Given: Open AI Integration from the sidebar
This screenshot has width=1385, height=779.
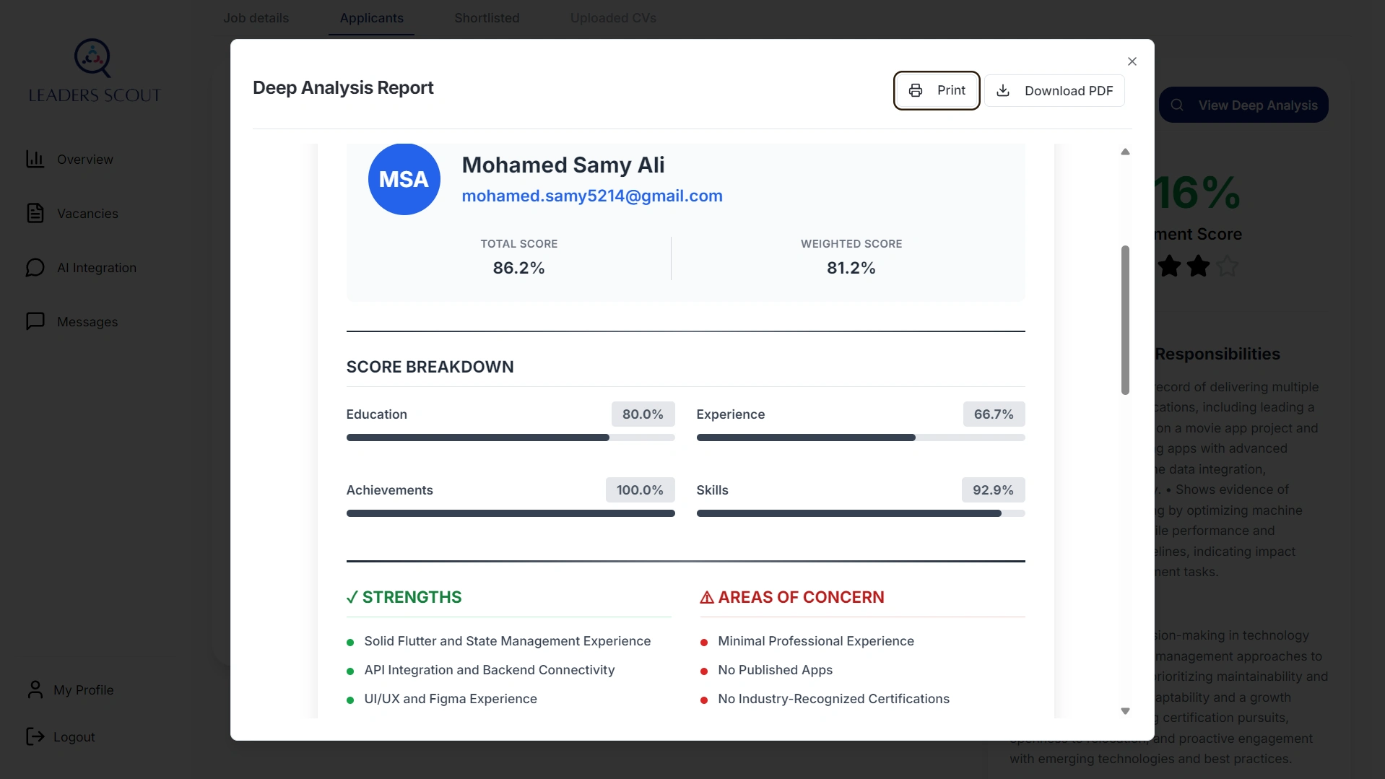Looking at the screenshot, I should [x=35, y=266].
